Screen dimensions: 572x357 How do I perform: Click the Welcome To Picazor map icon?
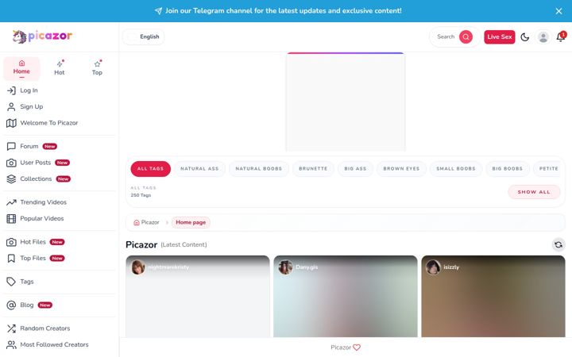(11, 123)
